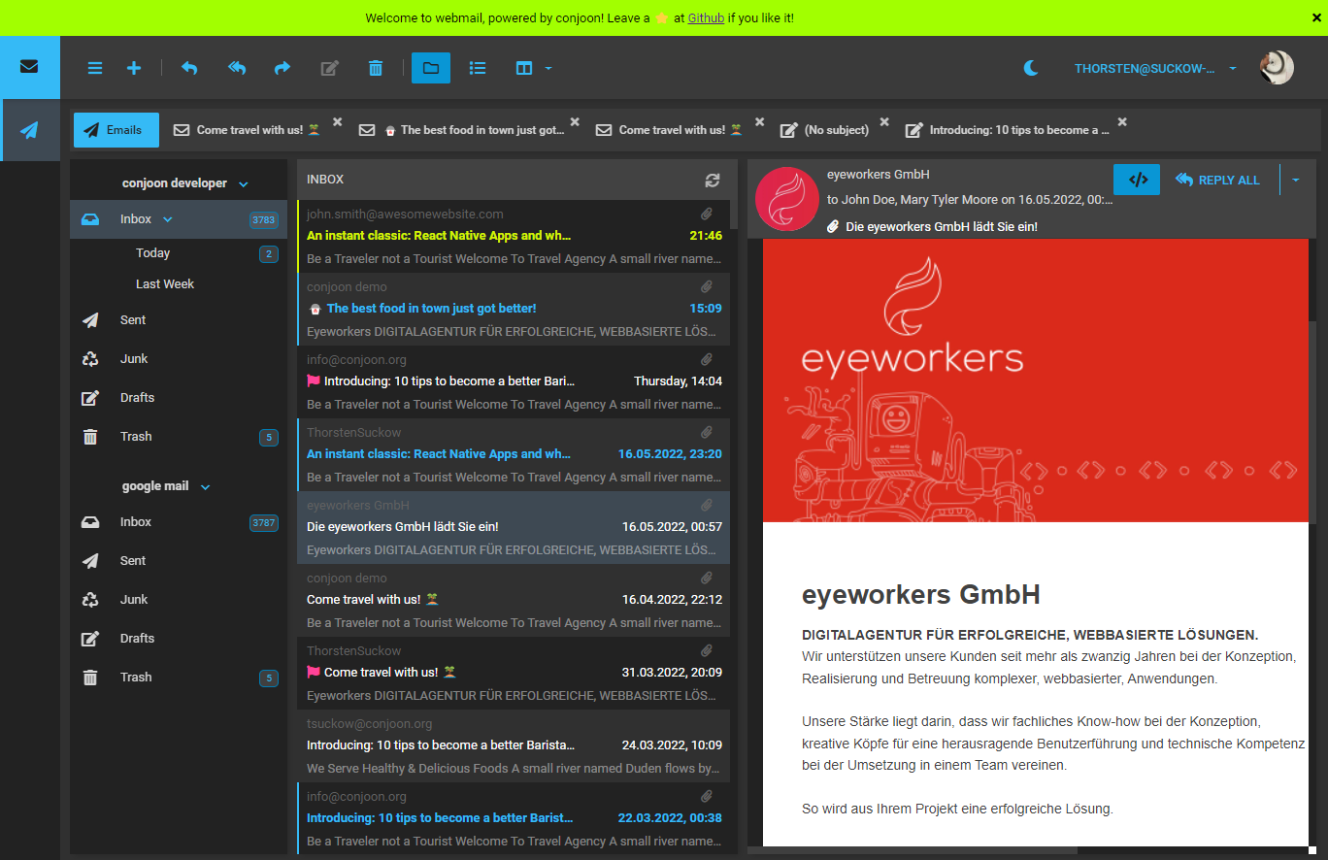Viewport: 1328px width, 860px height.
Task: Open first 'Come travel with us!' tab
Action: tap(249, 130)
